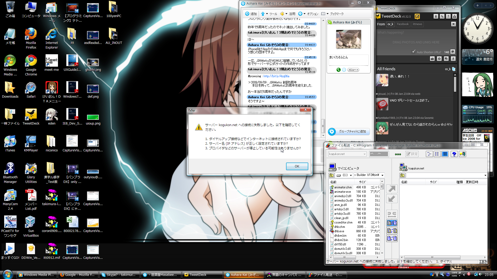This screenshot has height=279, width=497.
Task: Click TweetDeck hashtag icon
Action: click(453, 59)
